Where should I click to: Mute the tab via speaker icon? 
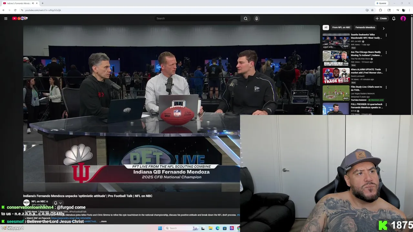click(33, 3)
